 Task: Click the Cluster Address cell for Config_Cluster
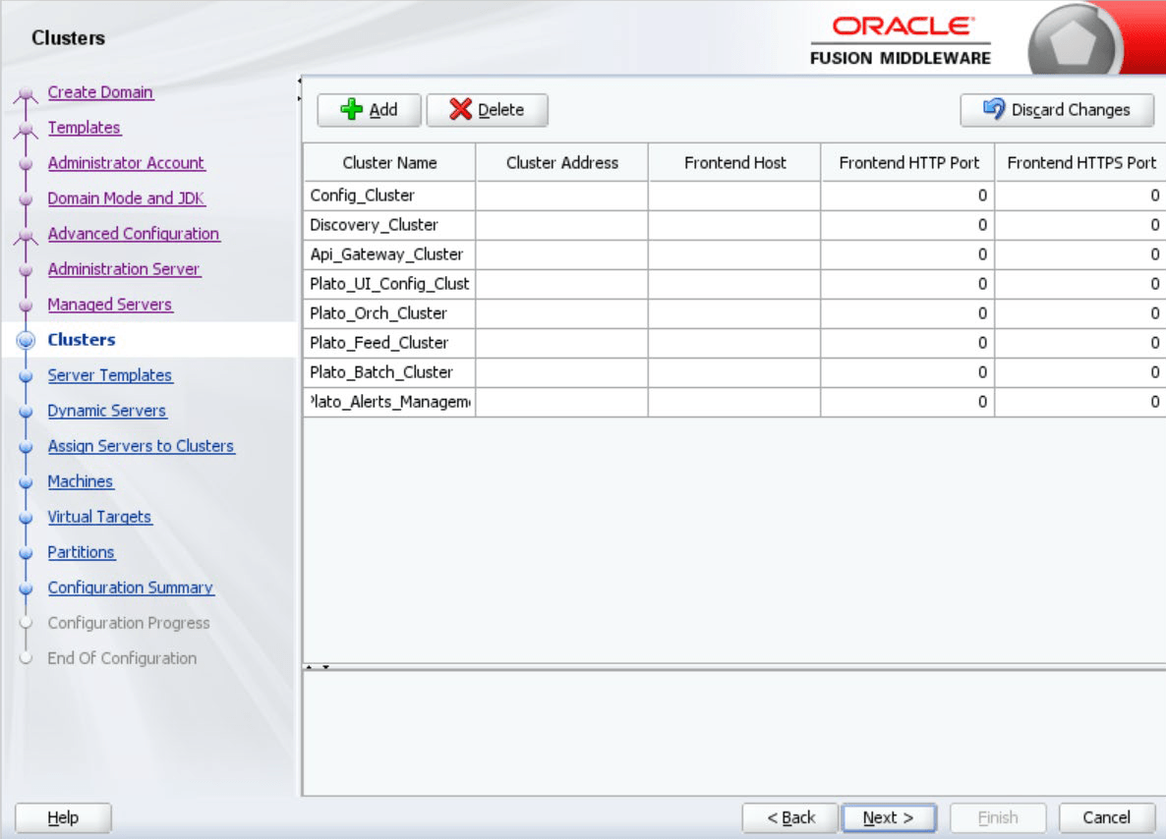(562, 196)
